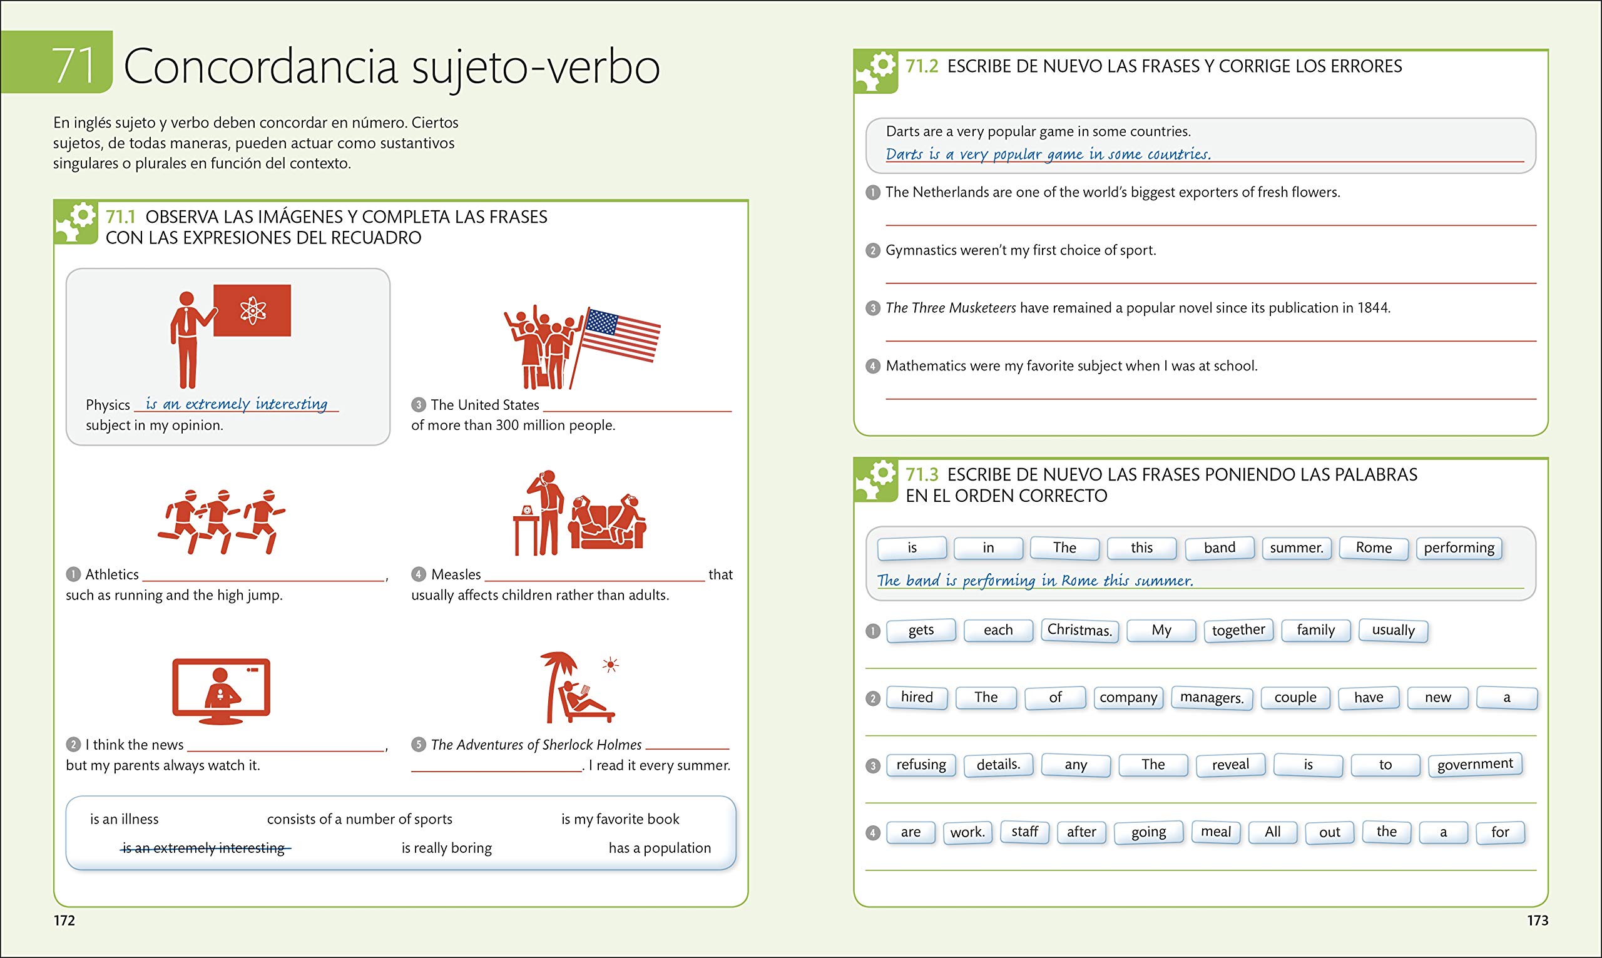1602x958 pixels.
Task: Click the numbered bullet 3 beside 'The United States'
Action: (x=418, y=405)
